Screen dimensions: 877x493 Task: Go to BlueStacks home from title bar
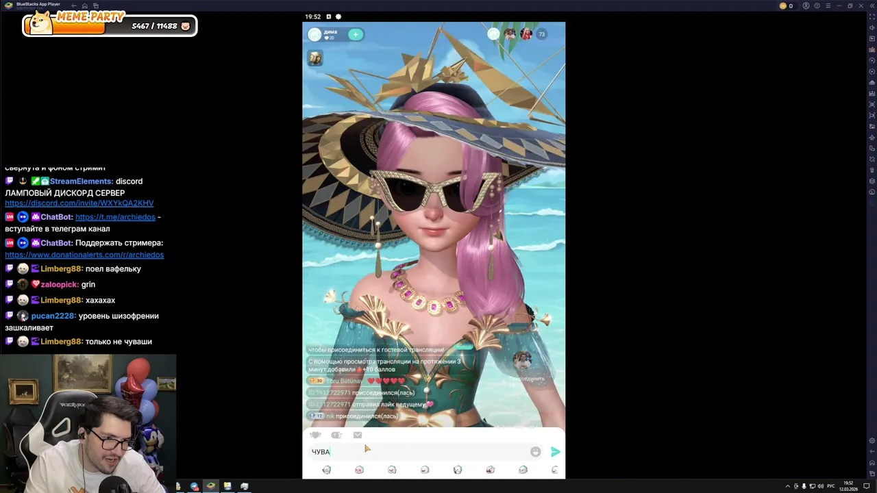click(84, 6)
